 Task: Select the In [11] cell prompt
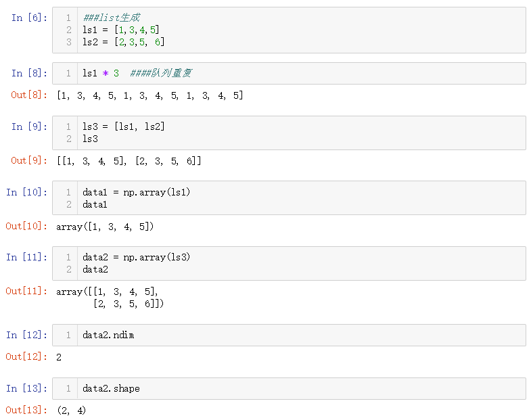coord(26,257)
